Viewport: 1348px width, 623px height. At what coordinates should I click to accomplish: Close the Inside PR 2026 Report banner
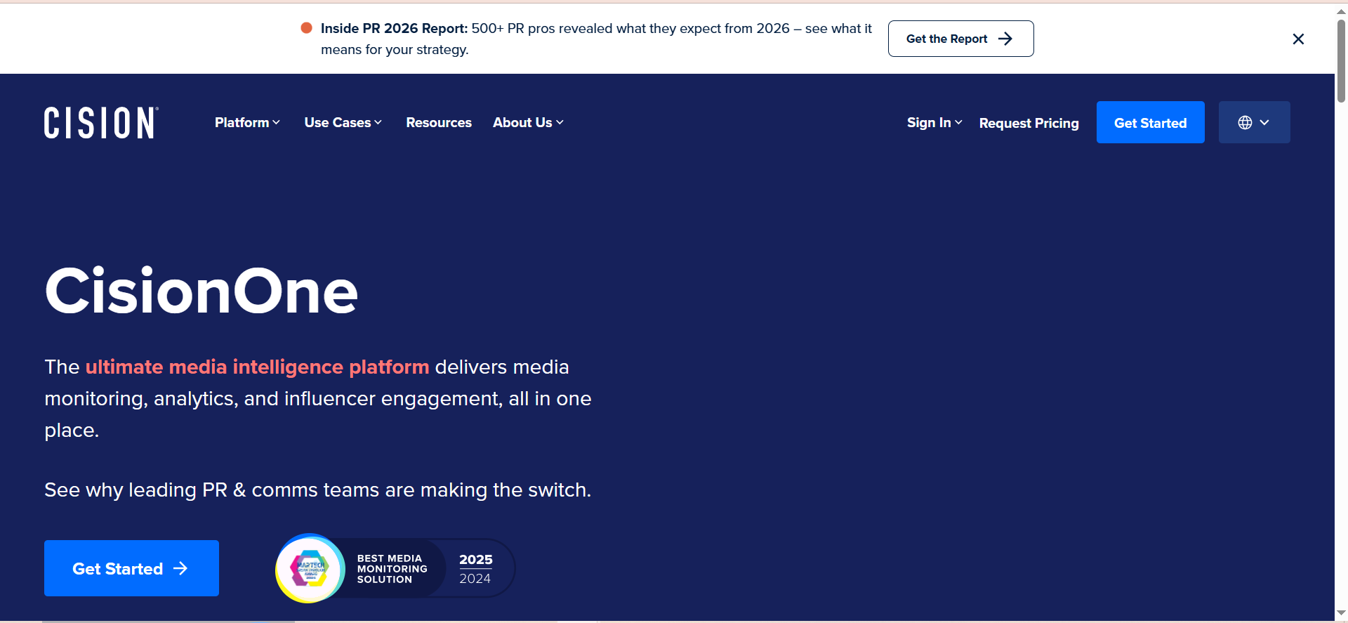tap(1298, 39)
